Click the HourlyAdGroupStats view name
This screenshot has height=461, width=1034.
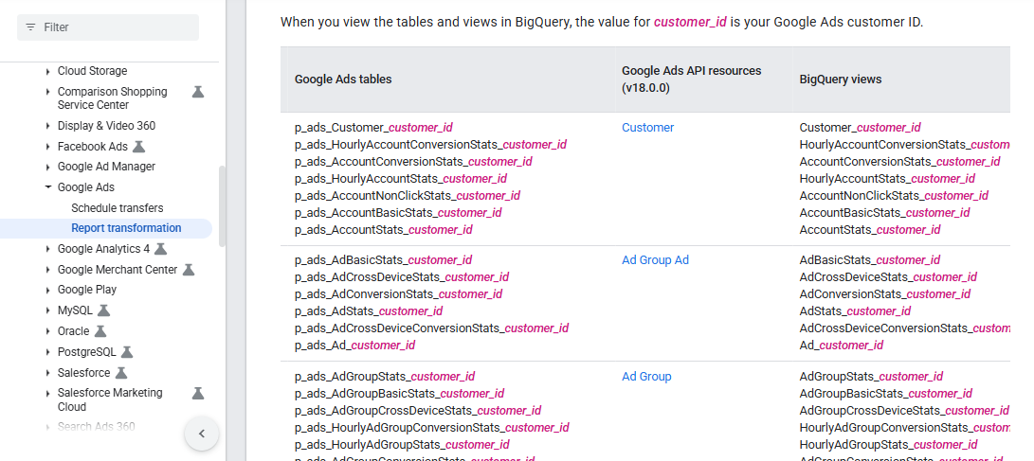pyautogui.click(x=888, y=445)
